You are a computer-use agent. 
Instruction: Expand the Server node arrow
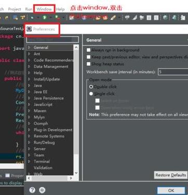click(x=29, y=149)
